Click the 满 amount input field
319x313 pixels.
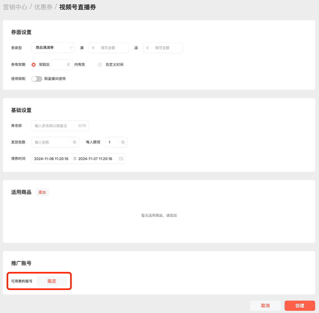coord(112,48)
